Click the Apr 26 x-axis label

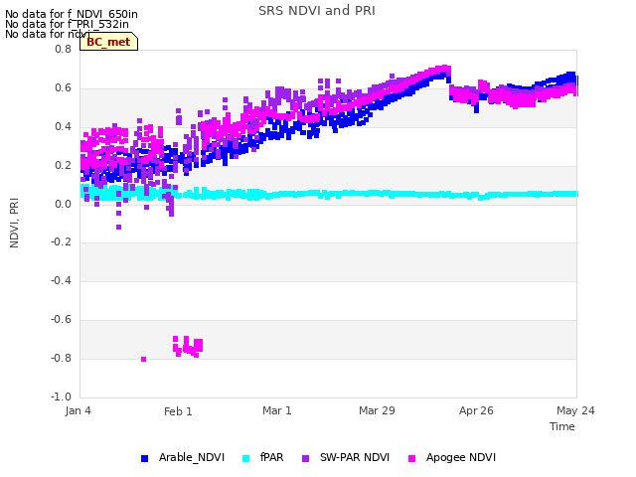[x=476, y=410]
